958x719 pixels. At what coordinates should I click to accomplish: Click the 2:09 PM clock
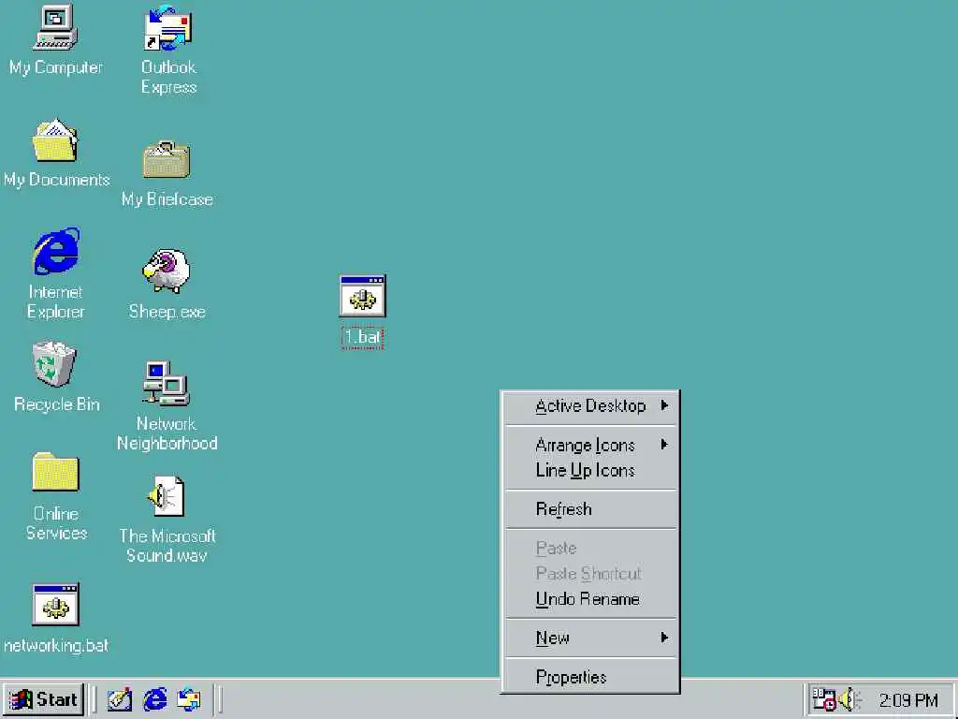(908, 700)
